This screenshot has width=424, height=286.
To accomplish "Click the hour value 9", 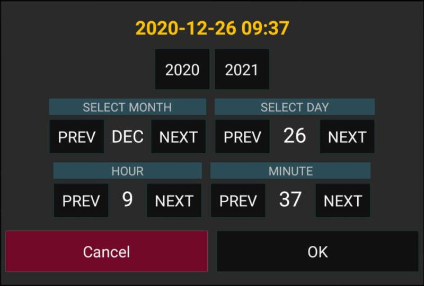I will 127,200.
